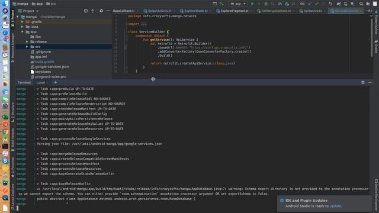Select the Local terminal tab

40,83
